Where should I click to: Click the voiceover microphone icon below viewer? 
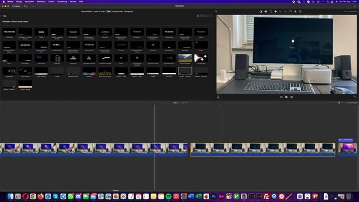tap(218, 97)
